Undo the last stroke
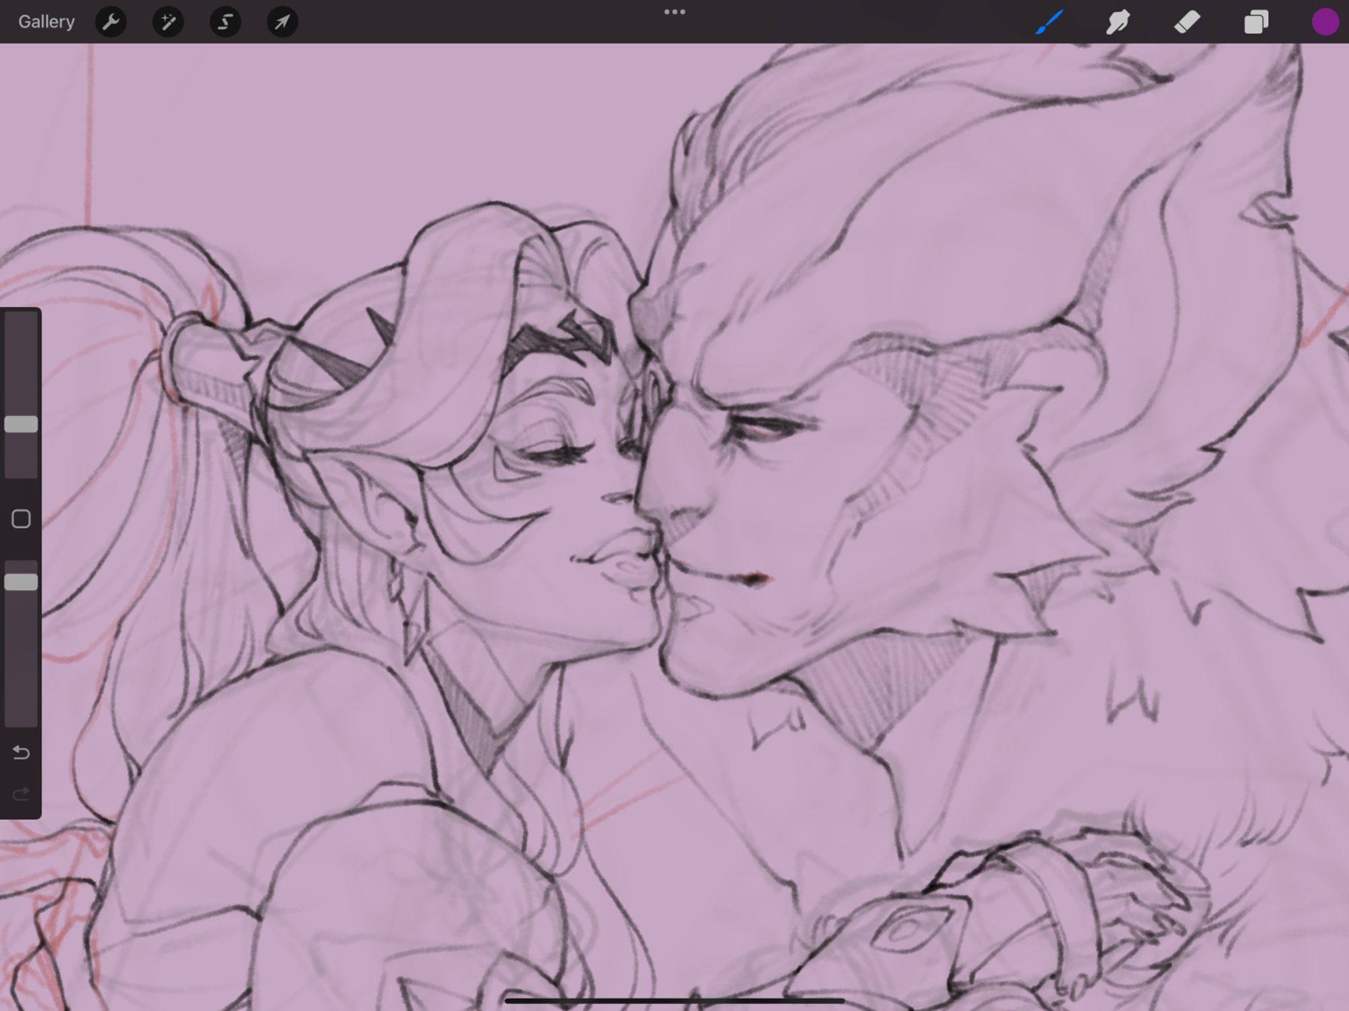 [22, 752]
